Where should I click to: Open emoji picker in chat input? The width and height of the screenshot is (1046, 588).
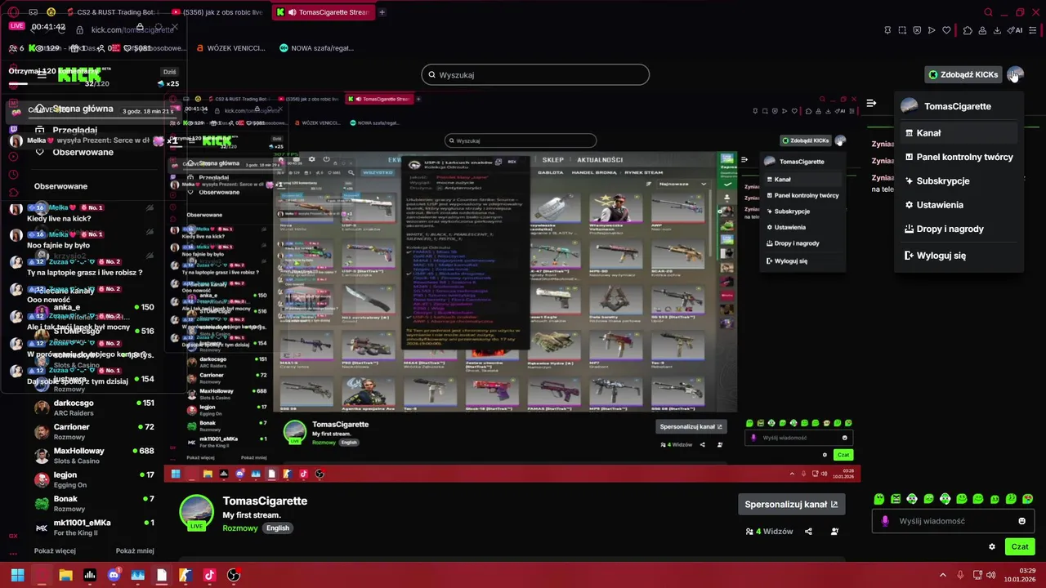pos(1022,521)
